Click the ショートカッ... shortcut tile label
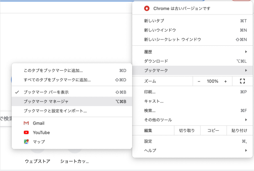Screen dimensions: 254x171 click(74, 161)
